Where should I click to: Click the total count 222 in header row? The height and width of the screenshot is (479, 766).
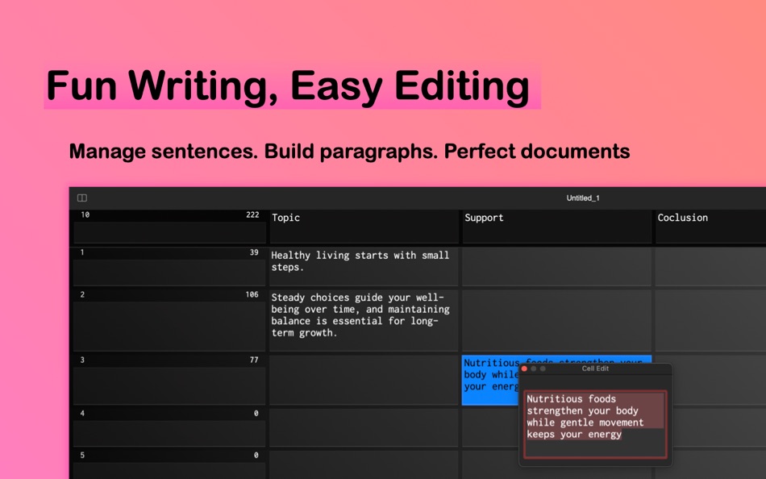point(252,215)
